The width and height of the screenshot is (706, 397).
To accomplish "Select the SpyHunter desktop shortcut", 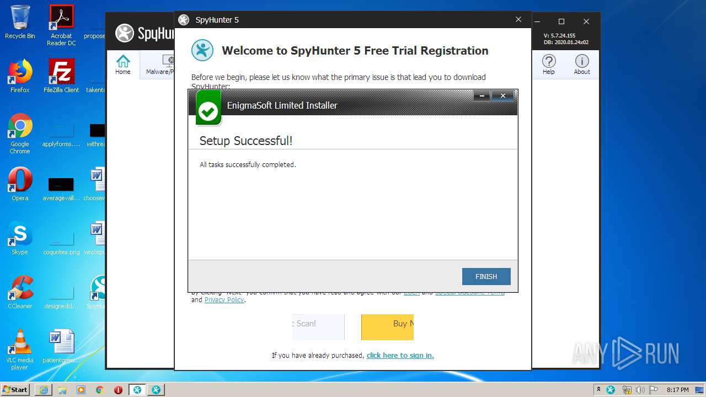I will 97,292.
